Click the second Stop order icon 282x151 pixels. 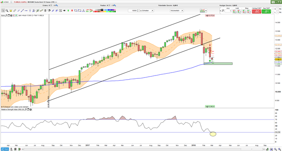249,11
